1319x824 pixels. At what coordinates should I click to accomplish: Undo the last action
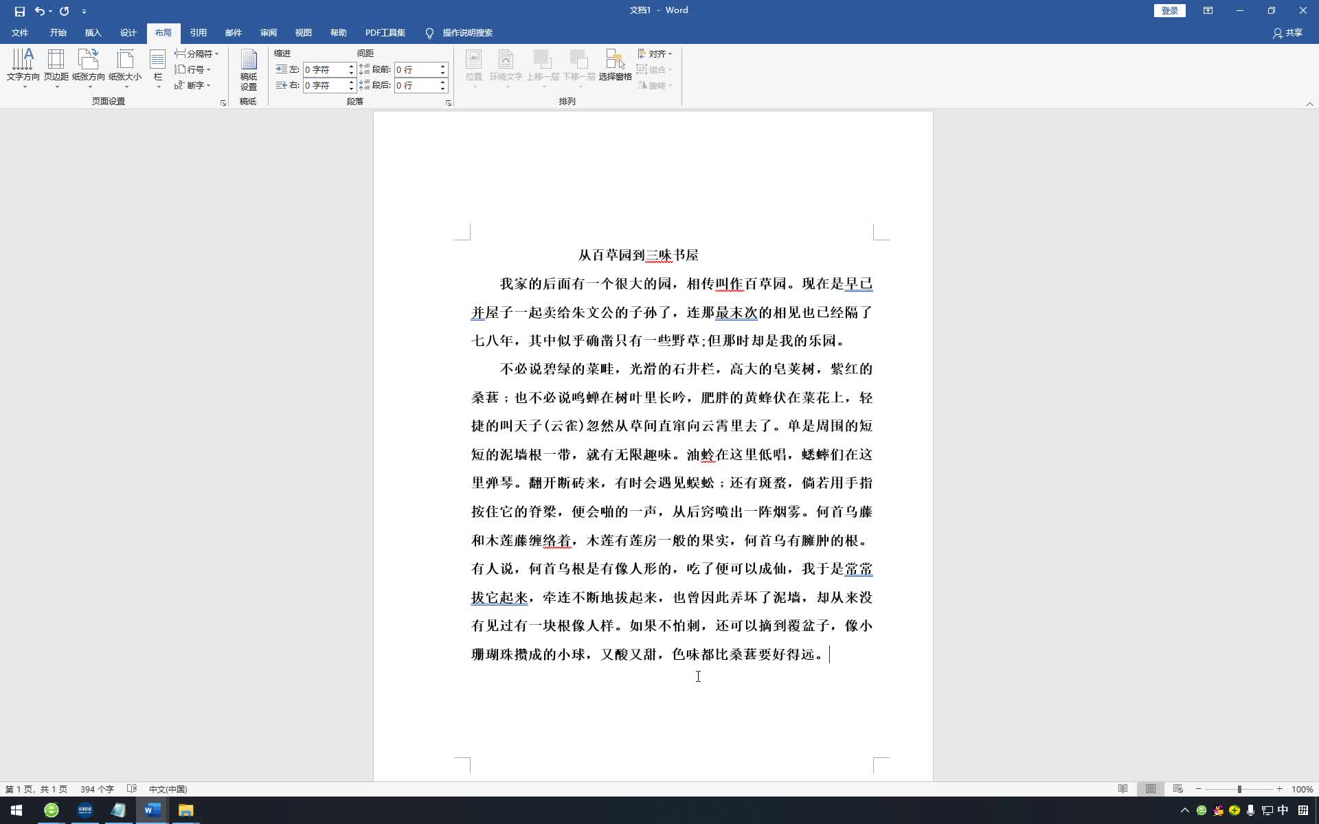tap(39, 11)
